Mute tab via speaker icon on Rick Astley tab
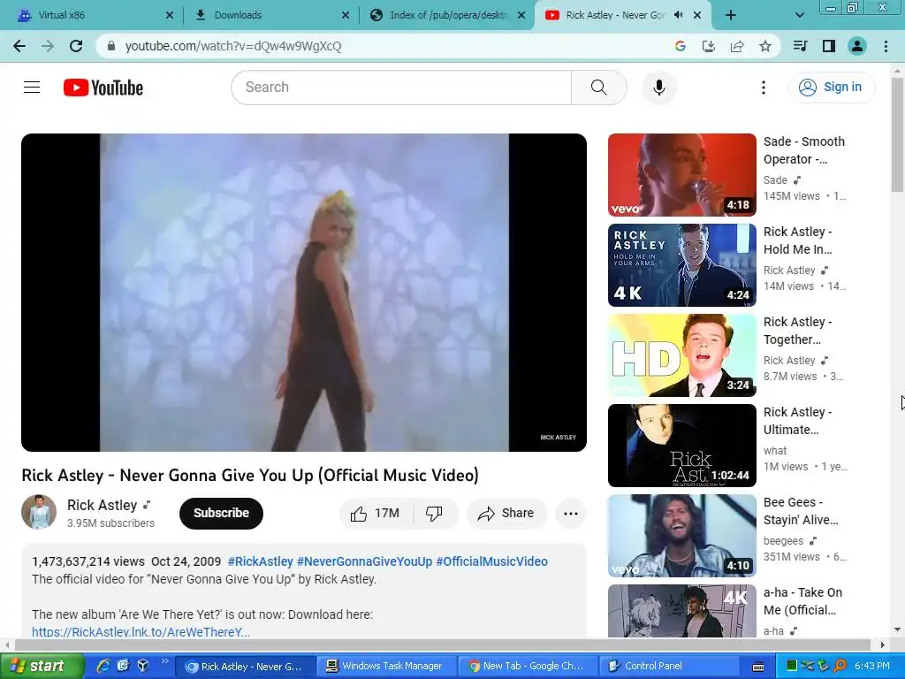905x679 pixels. [x=678, y=15]
